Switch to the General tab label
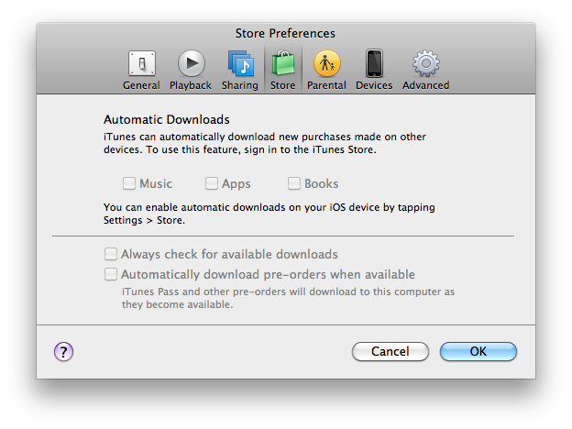Screen dimensions: 572x429 (141, 85)
